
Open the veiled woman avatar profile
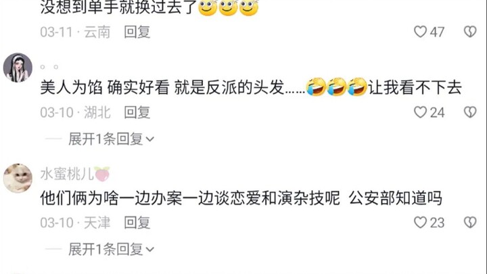pos(18,68)
